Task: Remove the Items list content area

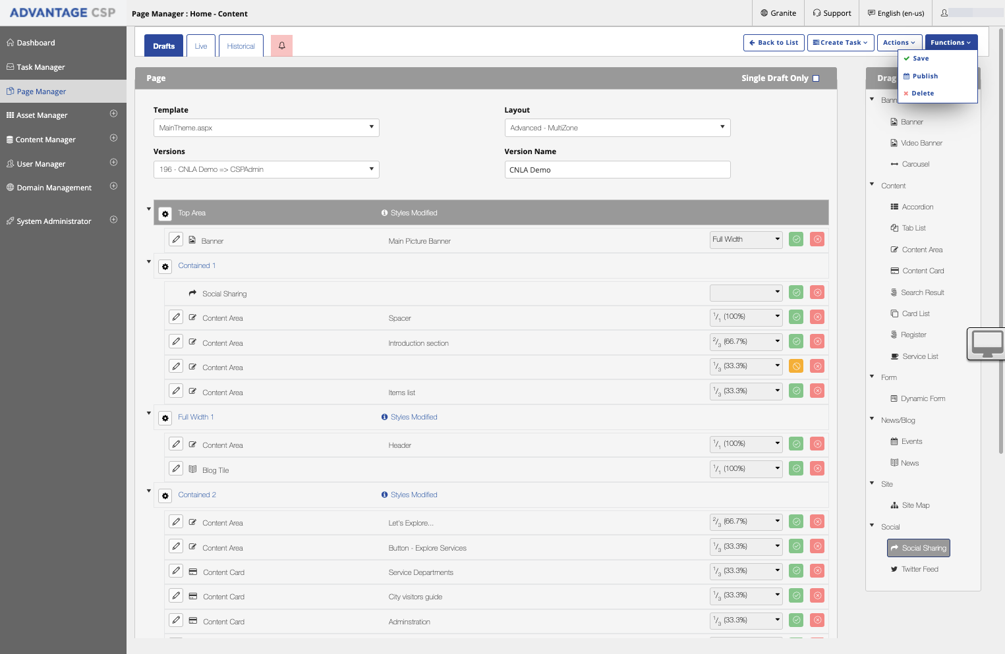Action: (817, 391)
